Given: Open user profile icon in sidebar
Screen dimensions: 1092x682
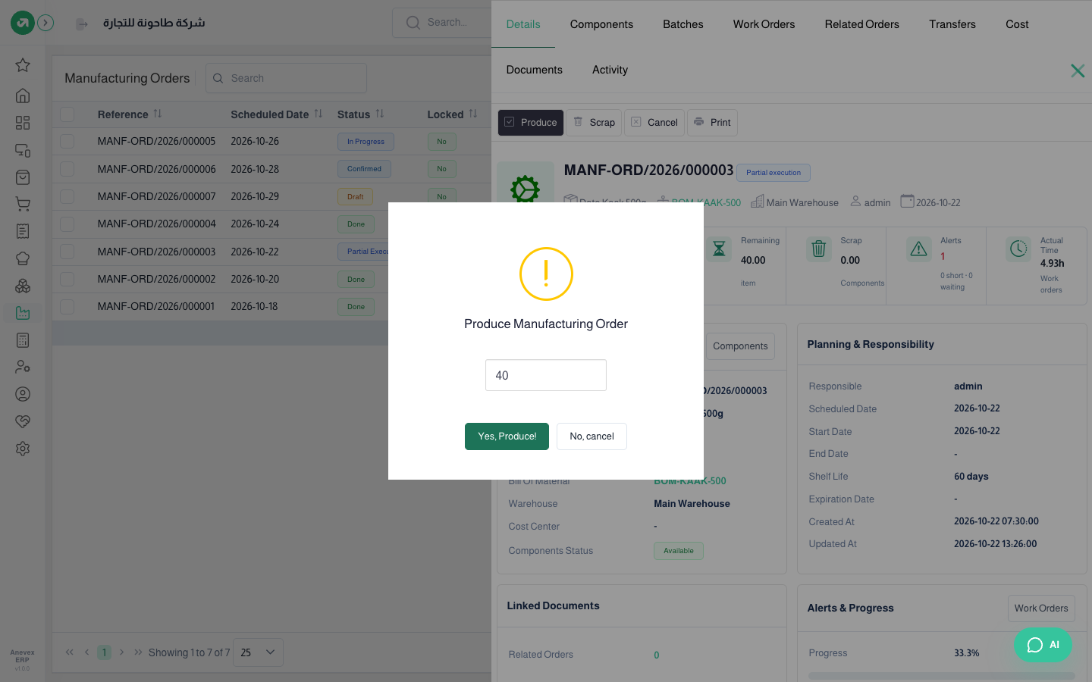Looking at the screenshot, I should point(23,394).
